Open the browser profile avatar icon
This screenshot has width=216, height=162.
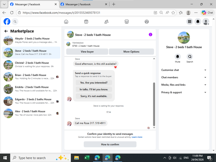point(188,13)
